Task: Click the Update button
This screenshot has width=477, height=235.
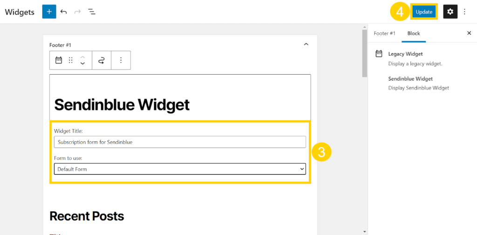Action: 424,12
